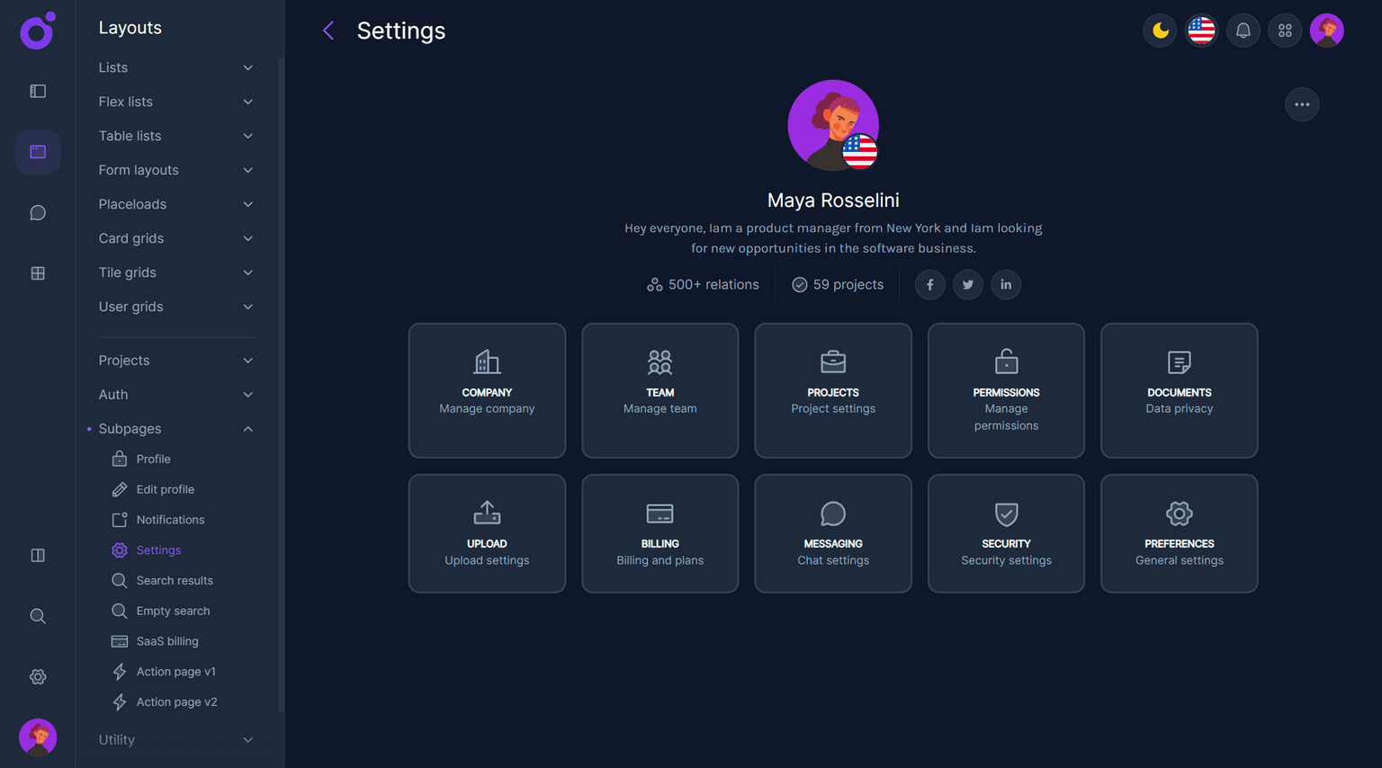The width and height of the screenshot is (1382, 768).
Task: Open the Billing and plans tile
Action: click(660, 533)
